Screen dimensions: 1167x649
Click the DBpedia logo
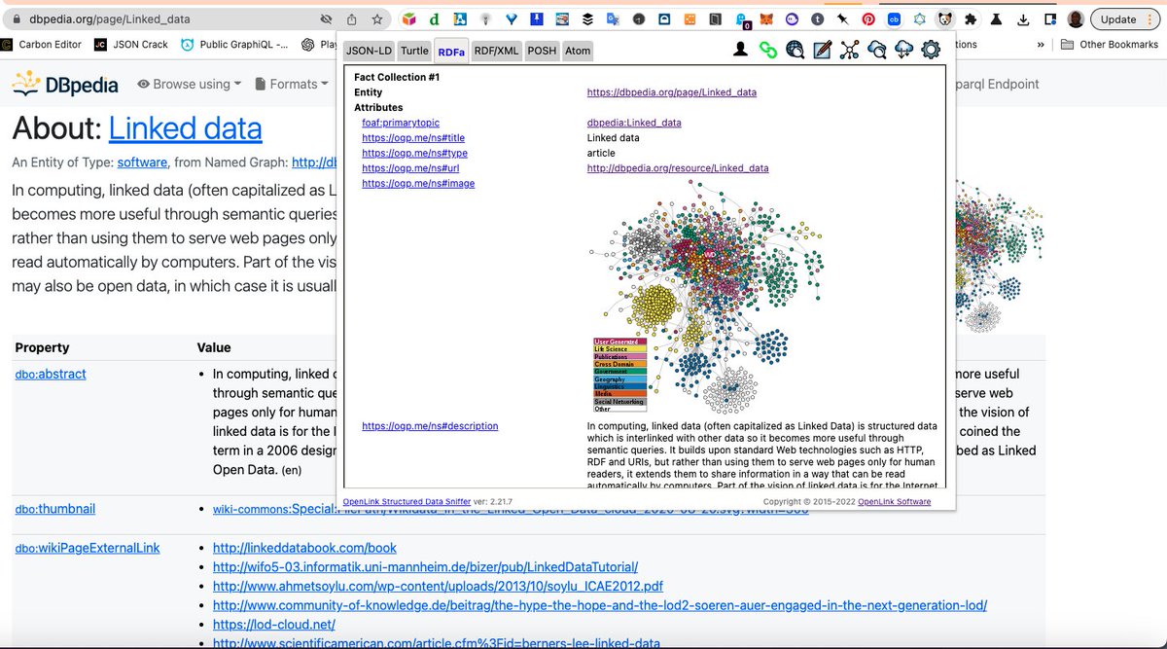point(66,85)
